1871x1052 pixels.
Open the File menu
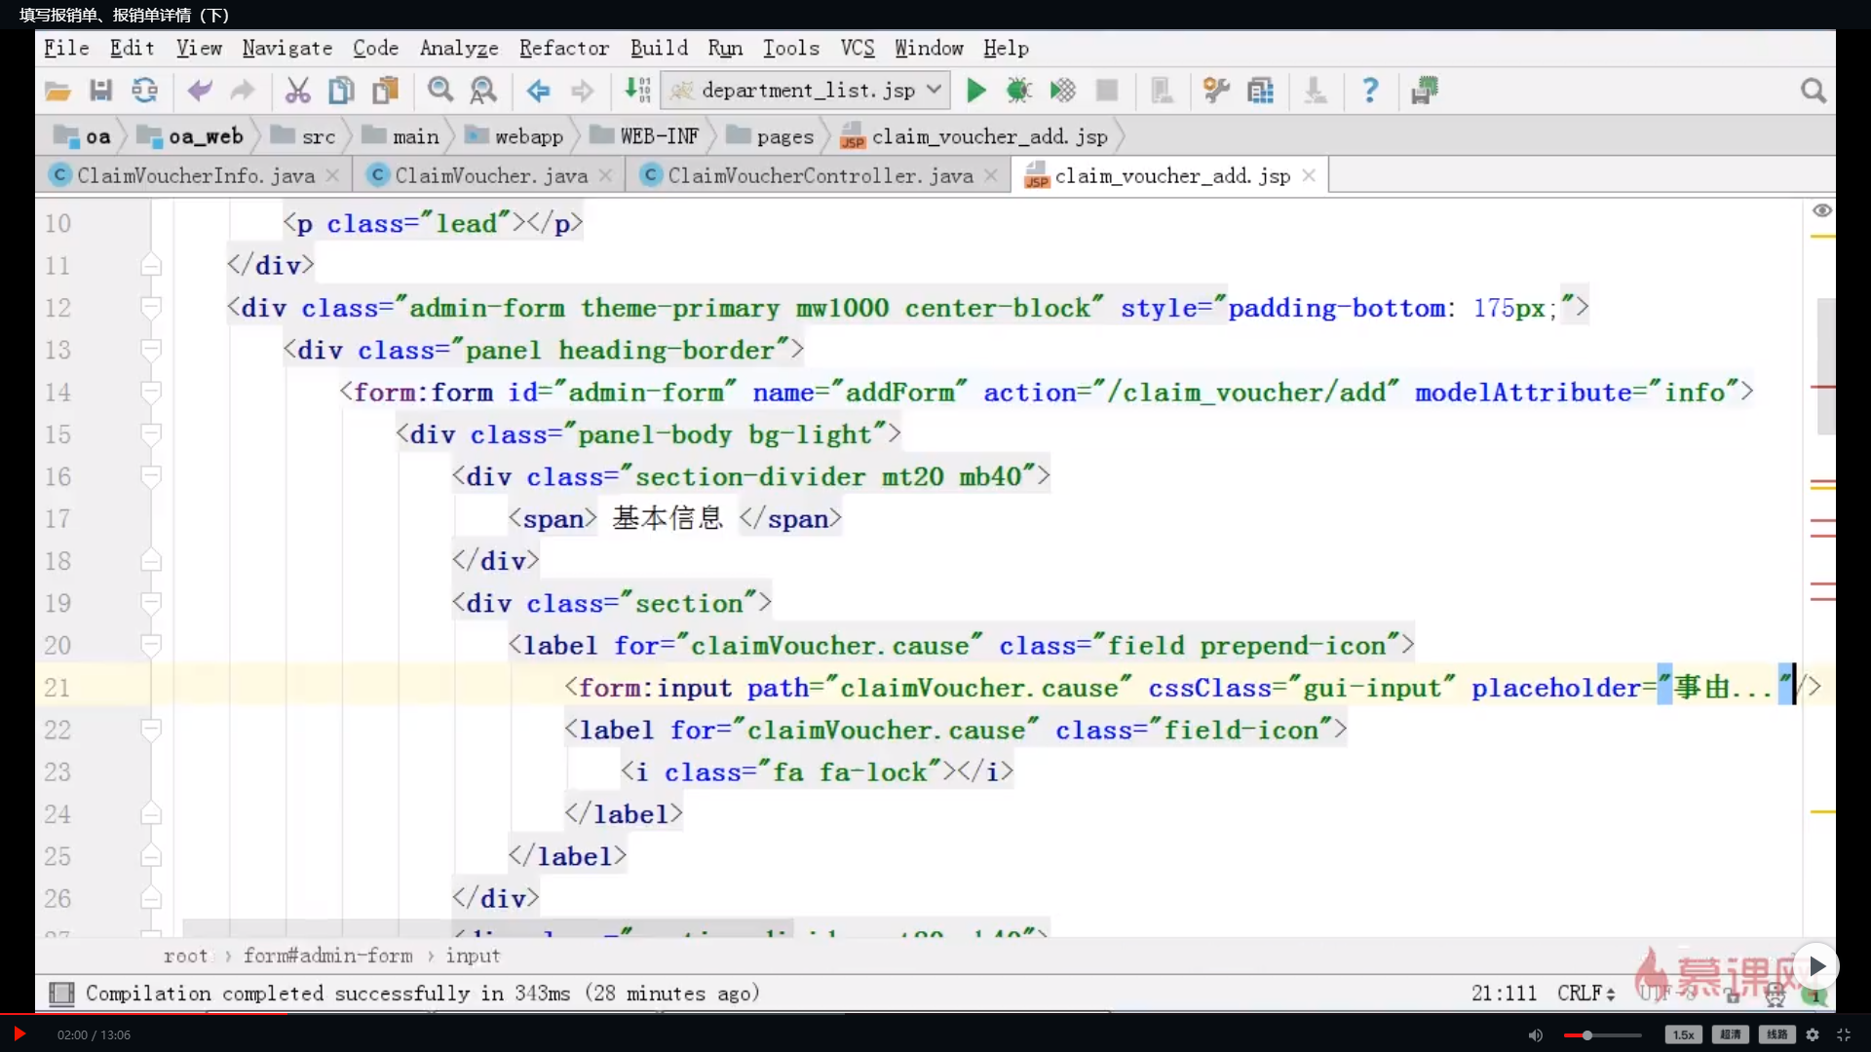(x=66, y=48)
